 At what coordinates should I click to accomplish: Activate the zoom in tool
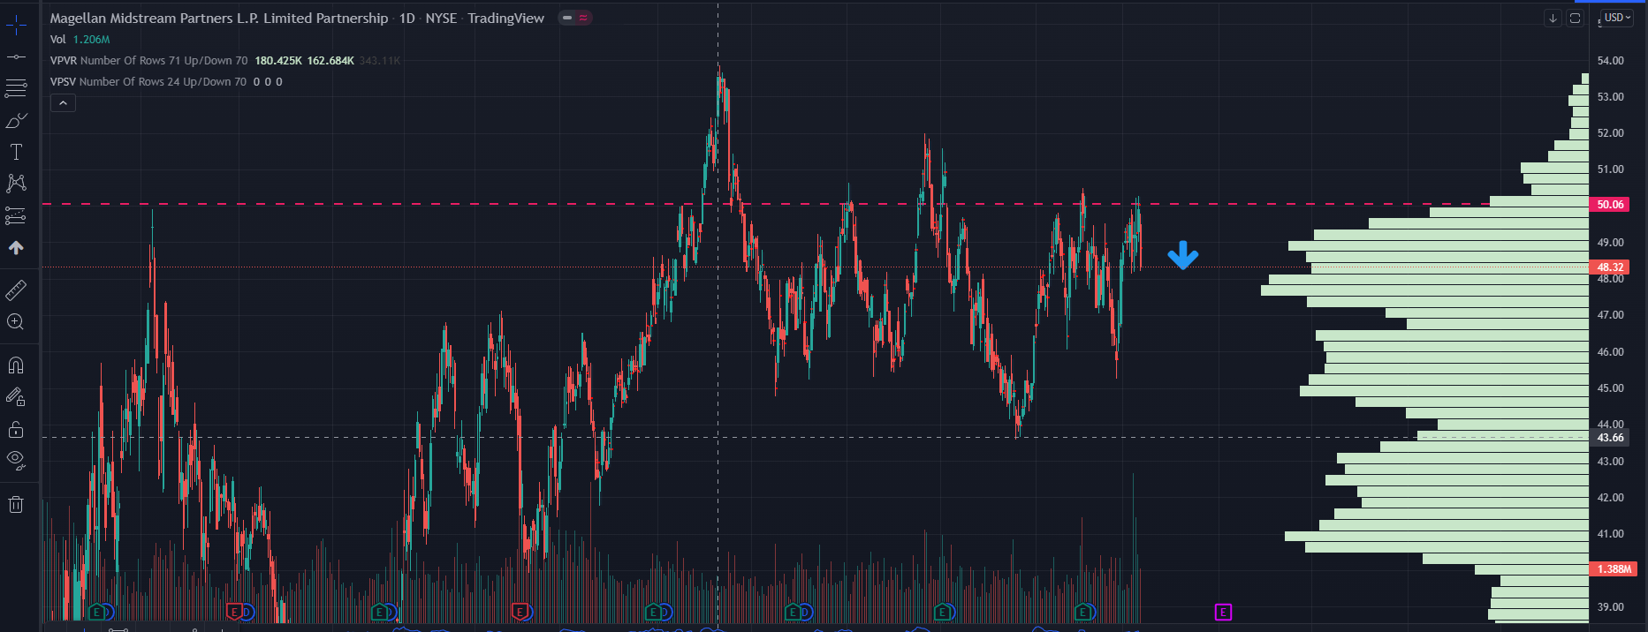pyautogui.click(x=16, y=322)
